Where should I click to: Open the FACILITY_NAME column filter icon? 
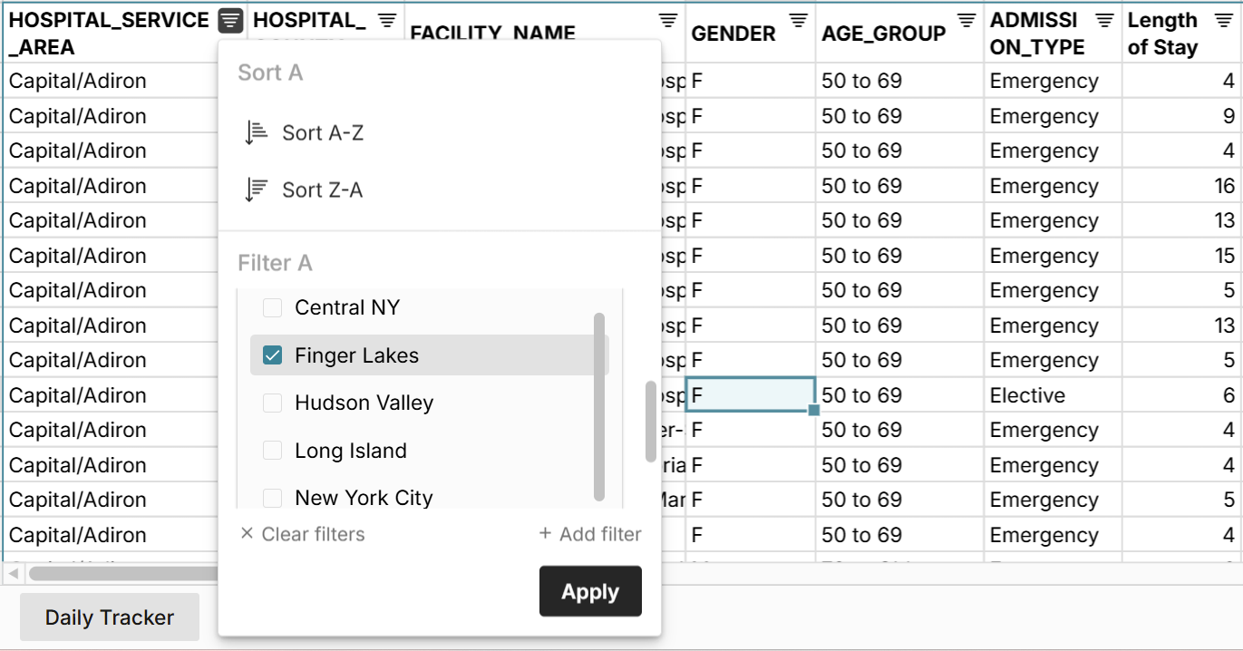point(668,20)
